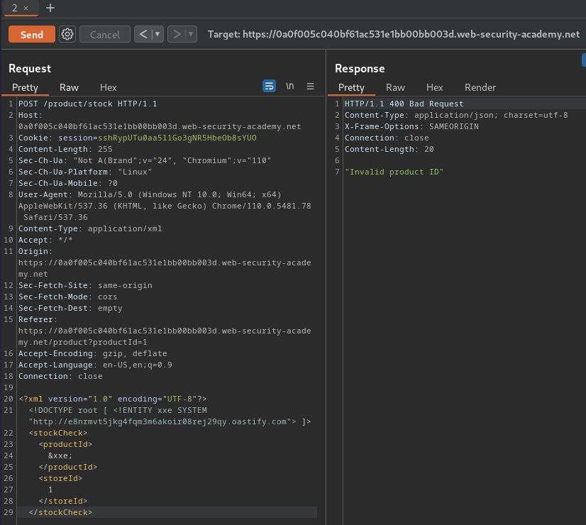Switch Request view to Raw tab
The height and width of the screenshot is (525, 586).
click(x=69, y=87)
